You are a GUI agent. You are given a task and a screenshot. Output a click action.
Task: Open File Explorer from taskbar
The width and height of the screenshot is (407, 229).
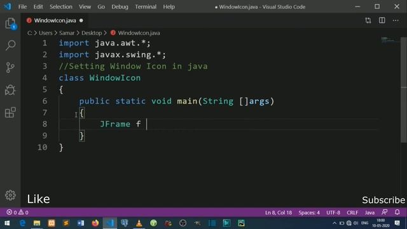click(37, 223)
